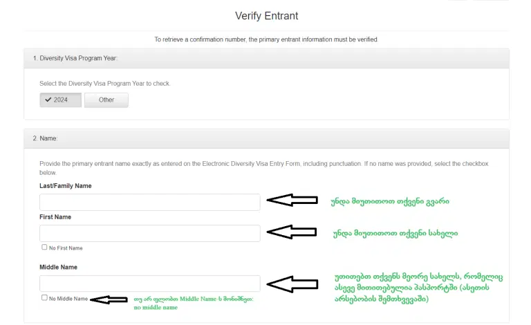531x325 pixels.
Task: Click the checkmark icon on the 2024 button
Action: [x=48, y=100]
